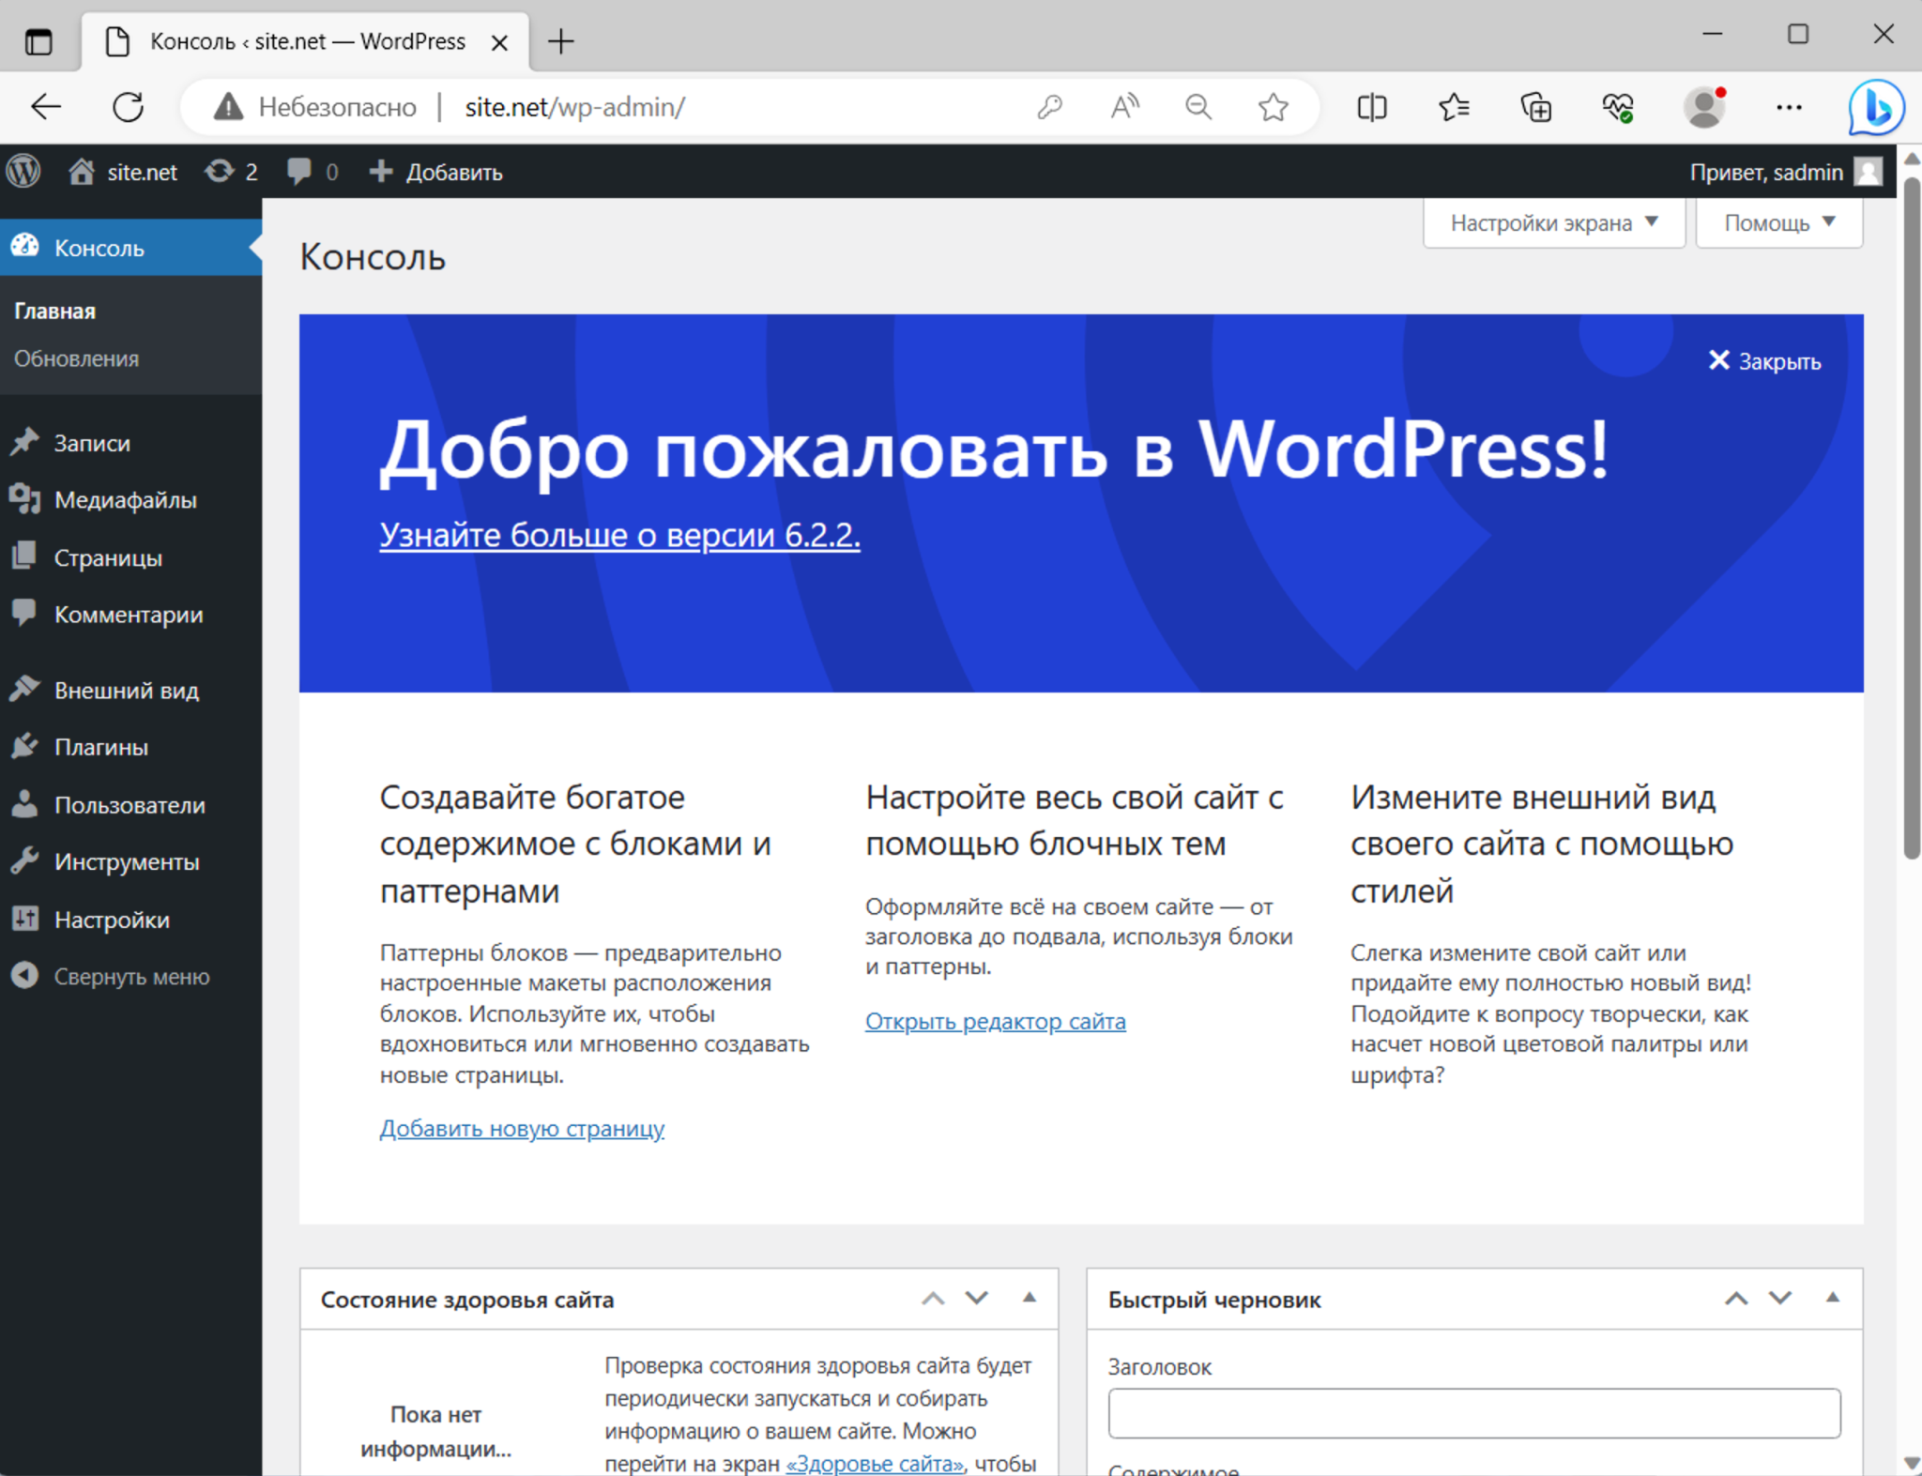This screenshot has height=1476, width=1922.
Task: Click the address bar URL site.net/wp-admin/
Action: click(575, 107)
